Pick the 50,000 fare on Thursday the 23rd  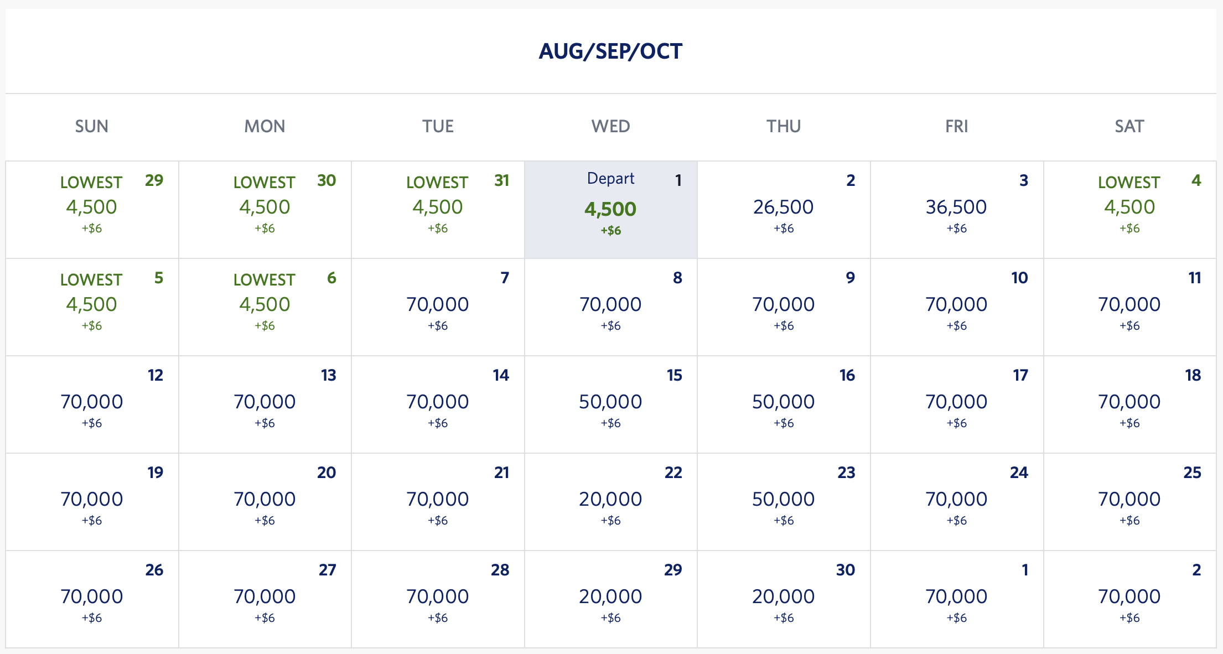tap(783, 499)
